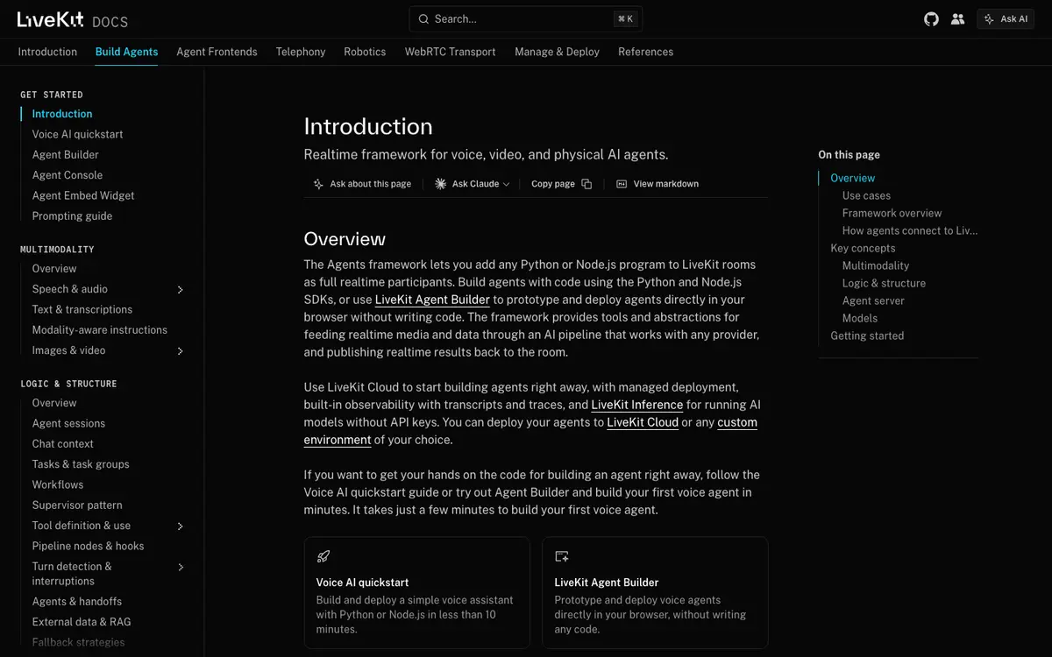Click the copy icon beside Copy page
The image size is (1052, 657).
[x=586, y=184]
